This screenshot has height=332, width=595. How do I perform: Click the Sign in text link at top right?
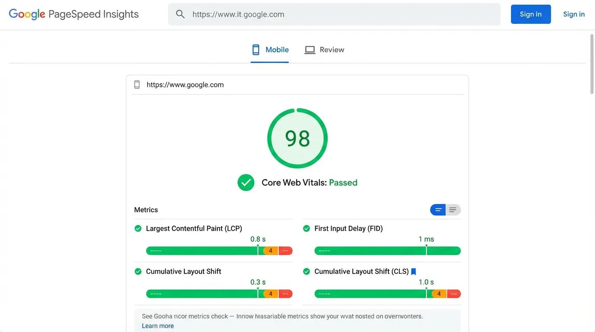coord(573,14)
